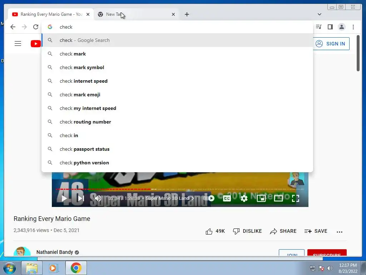Click the SIGN IN button

click(331, 43)
